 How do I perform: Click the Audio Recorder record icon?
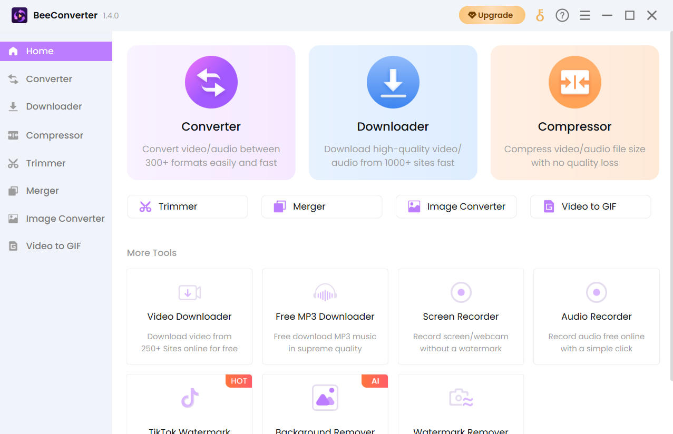tap(597, 292)
